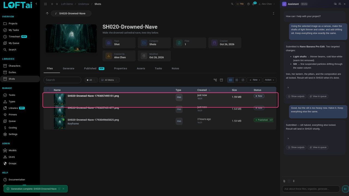
Task: Open the Action dropdown menu
Action: coord(270,80)
